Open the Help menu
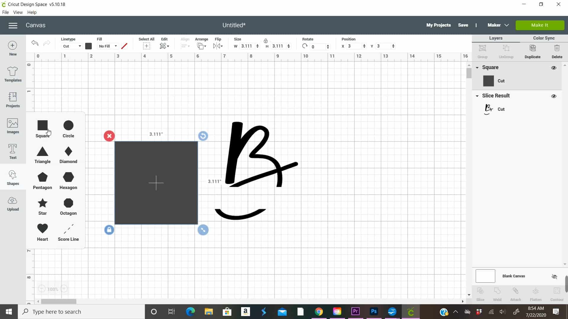Viewport: 568px width, 319px height. [x=32, y=12]
